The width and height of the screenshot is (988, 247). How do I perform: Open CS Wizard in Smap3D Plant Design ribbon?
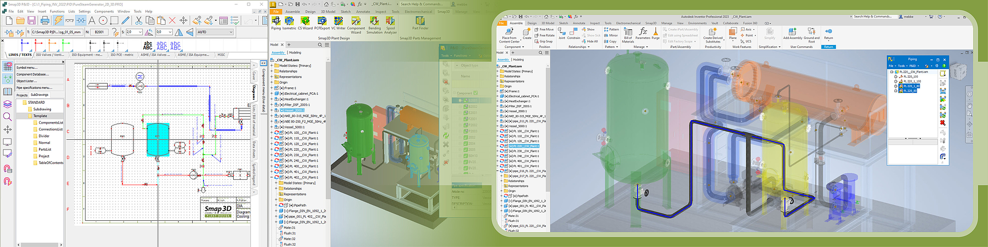pyautogui.click(x=305, y=23)
